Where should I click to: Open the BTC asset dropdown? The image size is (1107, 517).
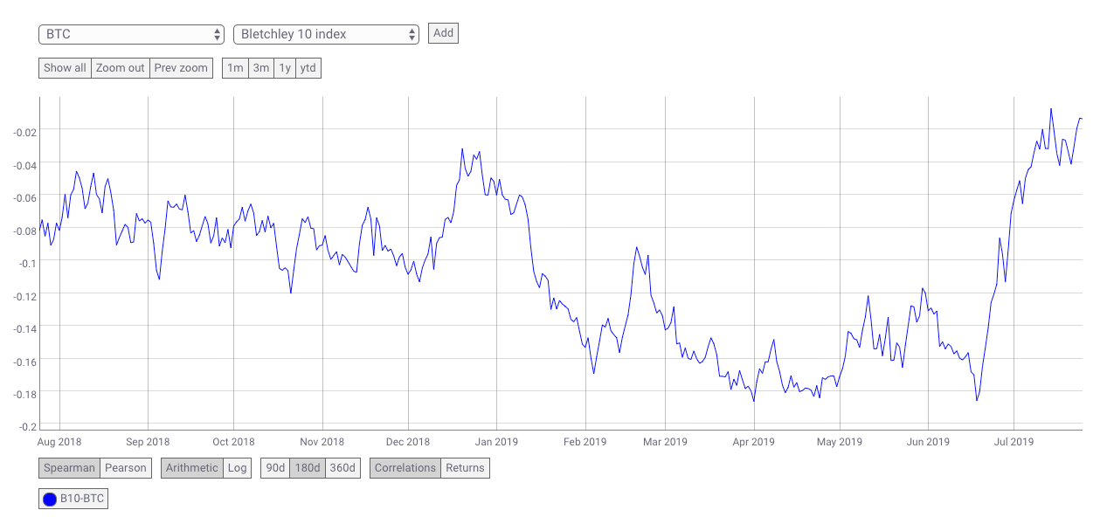[x=132, y=34]
